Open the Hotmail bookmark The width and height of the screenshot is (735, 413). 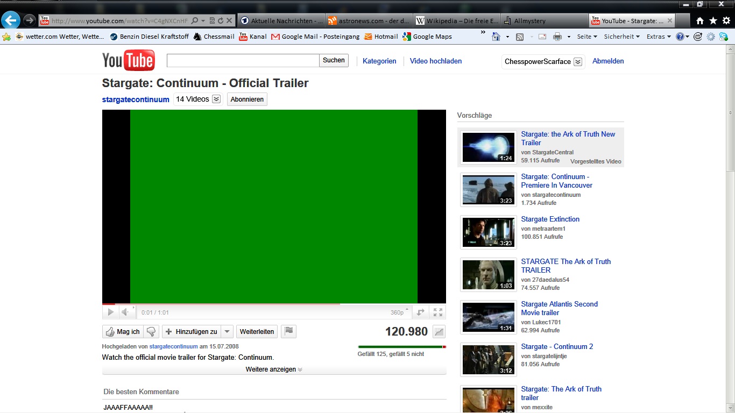(x=381, y=37)
